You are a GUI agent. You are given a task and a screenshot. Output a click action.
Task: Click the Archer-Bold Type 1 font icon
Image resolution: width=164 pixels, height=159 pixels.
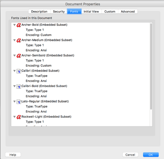(x=18, y=25)
